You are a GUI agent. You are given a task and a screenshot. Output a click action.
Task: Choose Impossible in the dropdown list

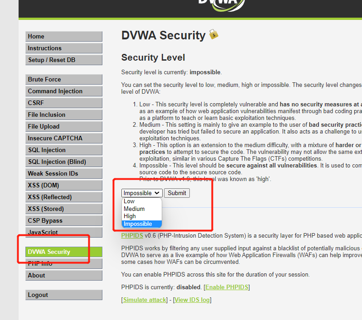tap(141, 224)
